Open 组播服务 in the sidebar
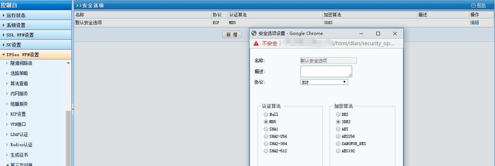495x166 pixels. 19,104
